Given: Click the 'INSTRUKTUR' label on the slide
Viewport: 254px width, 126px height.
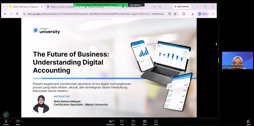Looking at the screenshot, I should coord(61,97).
